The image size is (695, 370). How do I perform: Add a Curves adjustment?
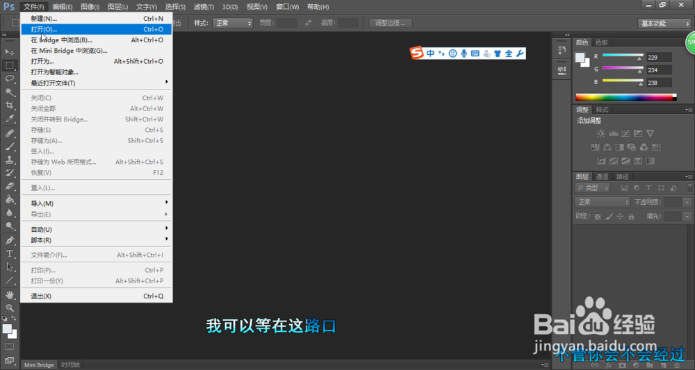(625, 133)
